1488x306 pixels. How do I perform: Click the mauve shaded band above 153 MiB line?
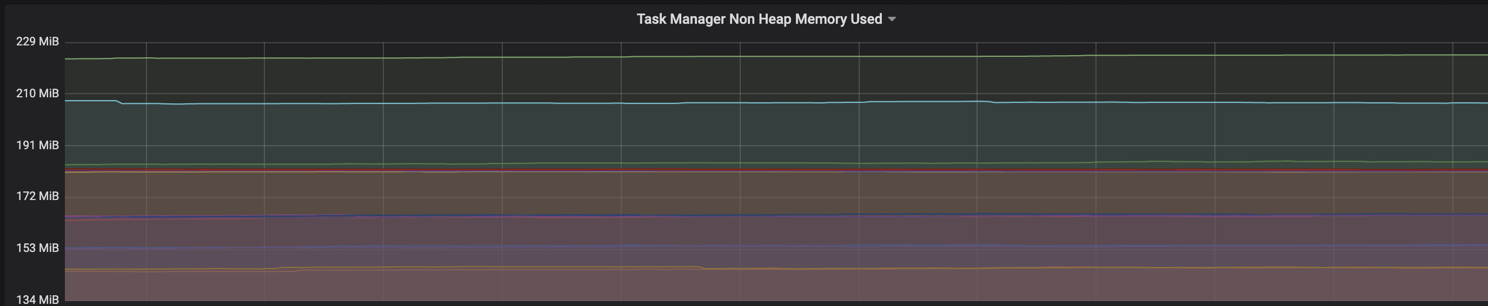[751, 231]
